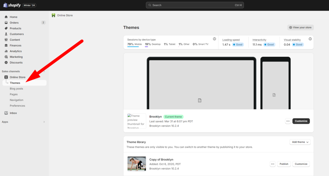Click the Sales channels heading
329x176 pixels.
click(11, 71)
